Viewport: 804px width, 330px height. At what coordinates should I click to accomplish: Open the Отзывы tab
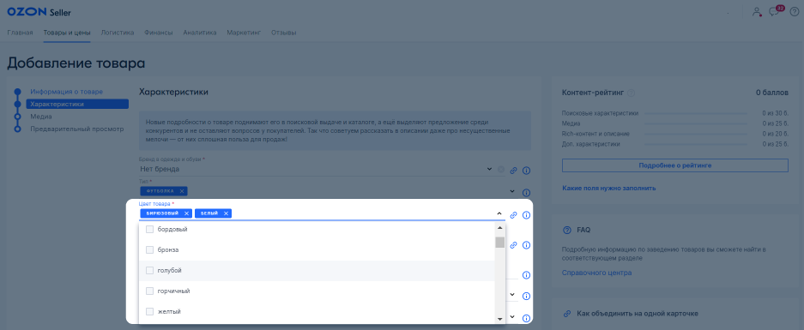pos(283,33)
